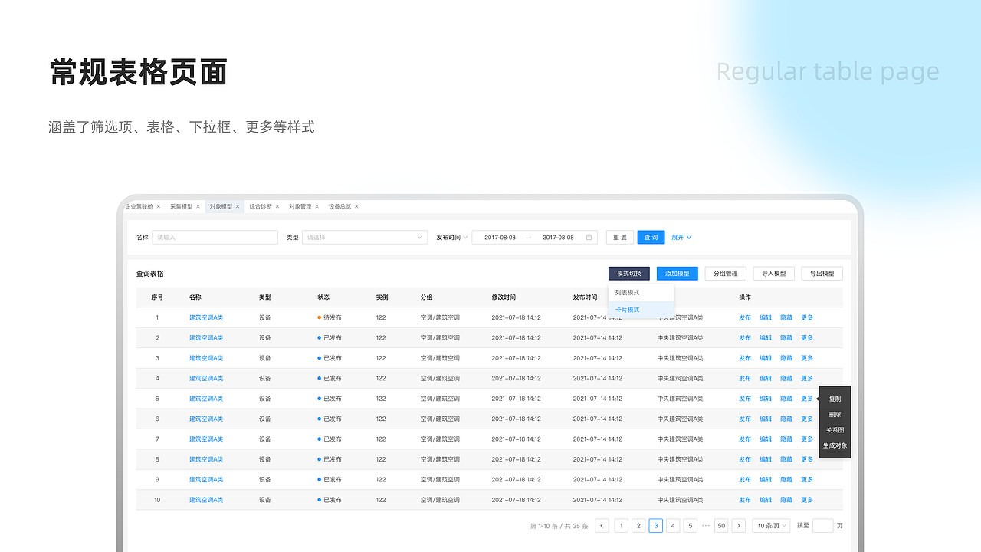Open calendar icon in date range field
Screen dimensions: 981x552
click(589, 238)
